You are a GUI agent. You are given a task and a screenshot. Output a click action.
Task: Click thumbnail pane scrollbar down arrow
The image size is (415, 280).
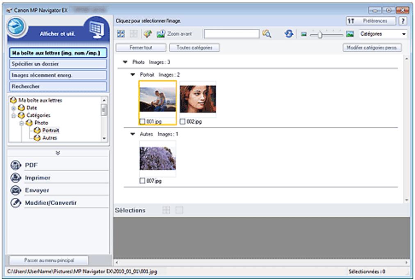(406, 200)
